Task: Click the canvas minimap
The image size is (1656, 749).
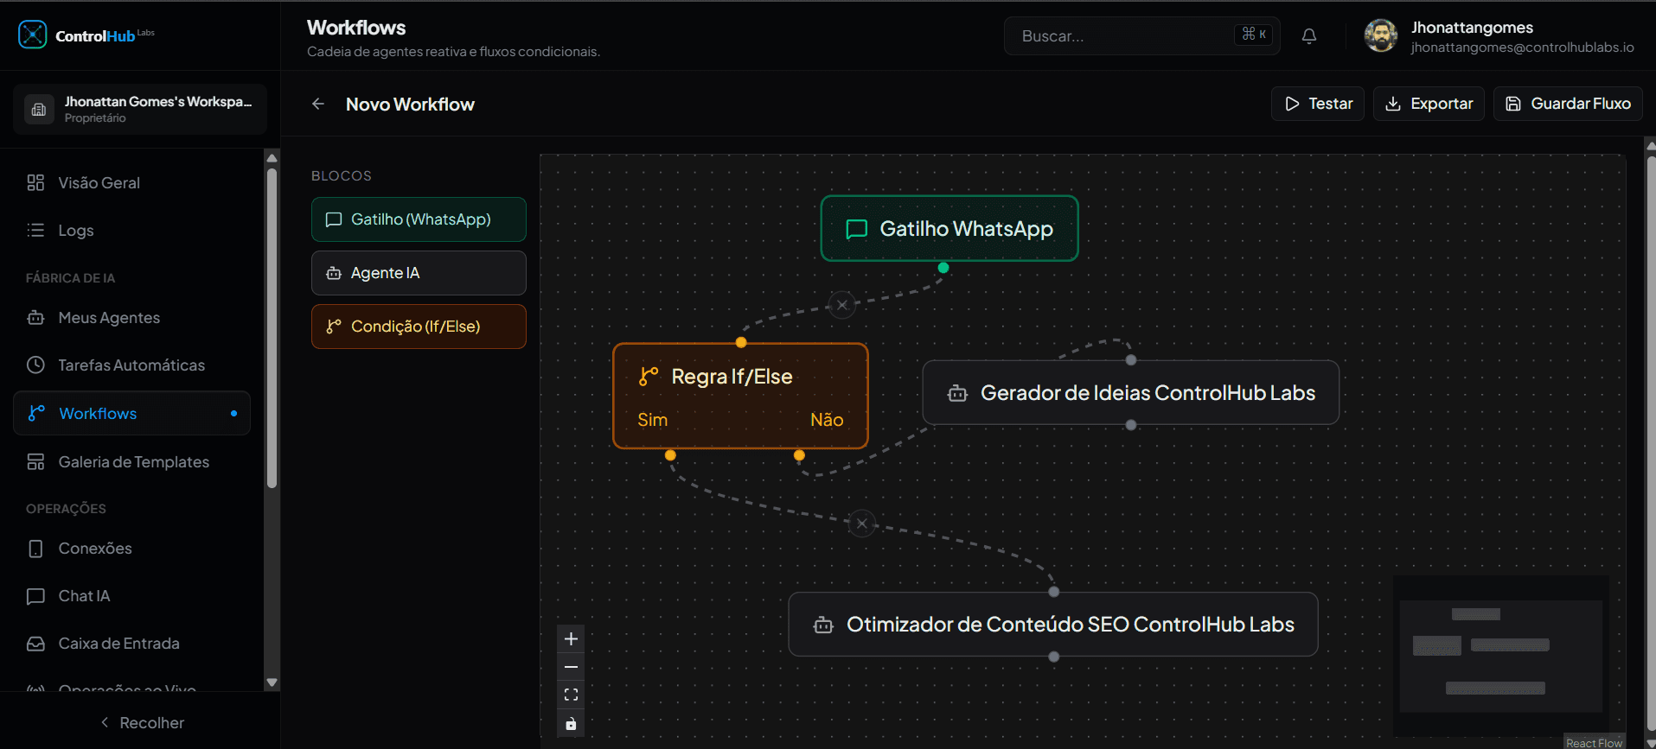Action: (x=1501, y=656)
